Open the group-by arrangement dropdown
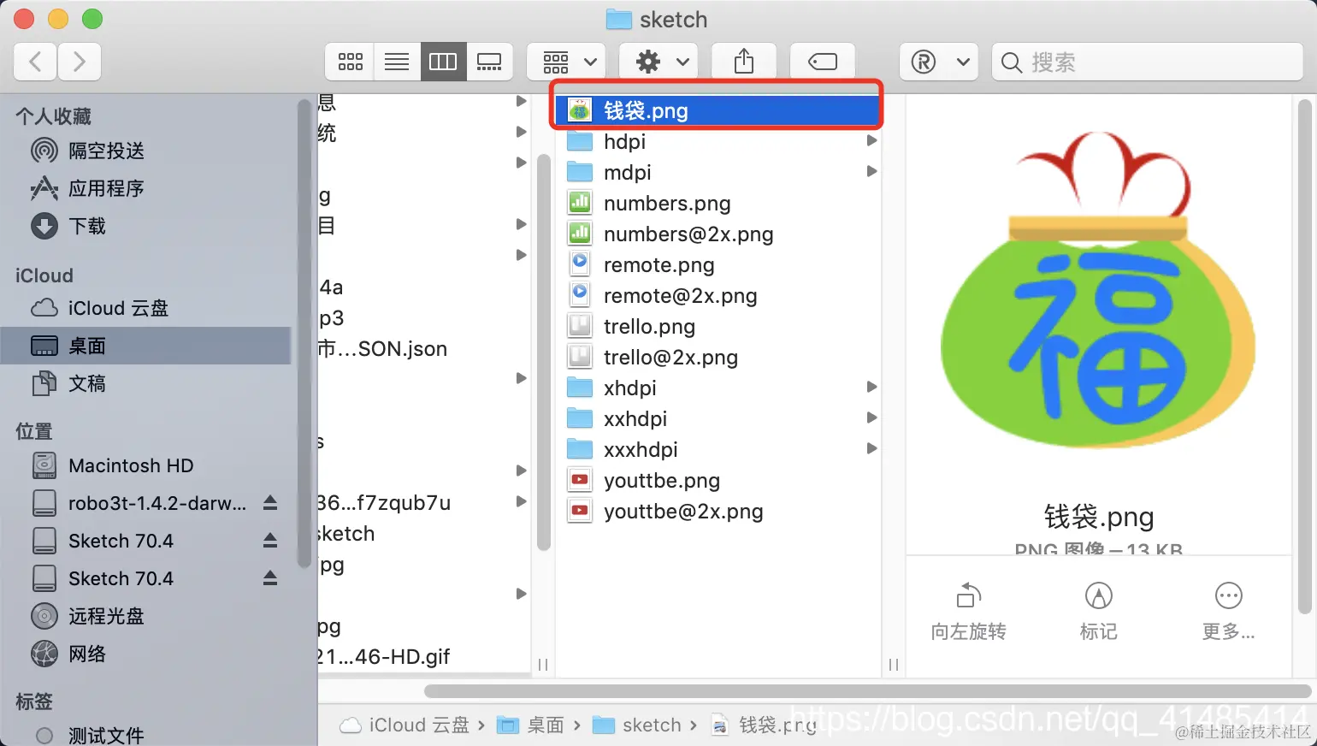The image size is (1317, 746). click(566, 62)
